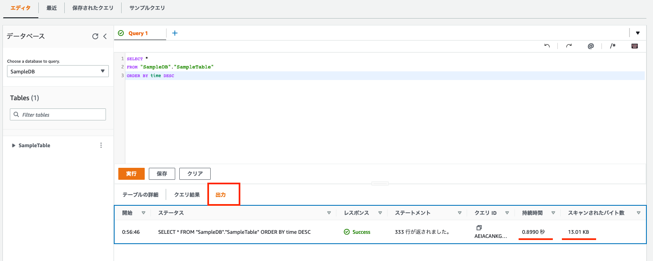The height and width of the screenshot is (261, 653).
Task: Click the @ editor toolbar icon
Action: [x=591, y=46]
